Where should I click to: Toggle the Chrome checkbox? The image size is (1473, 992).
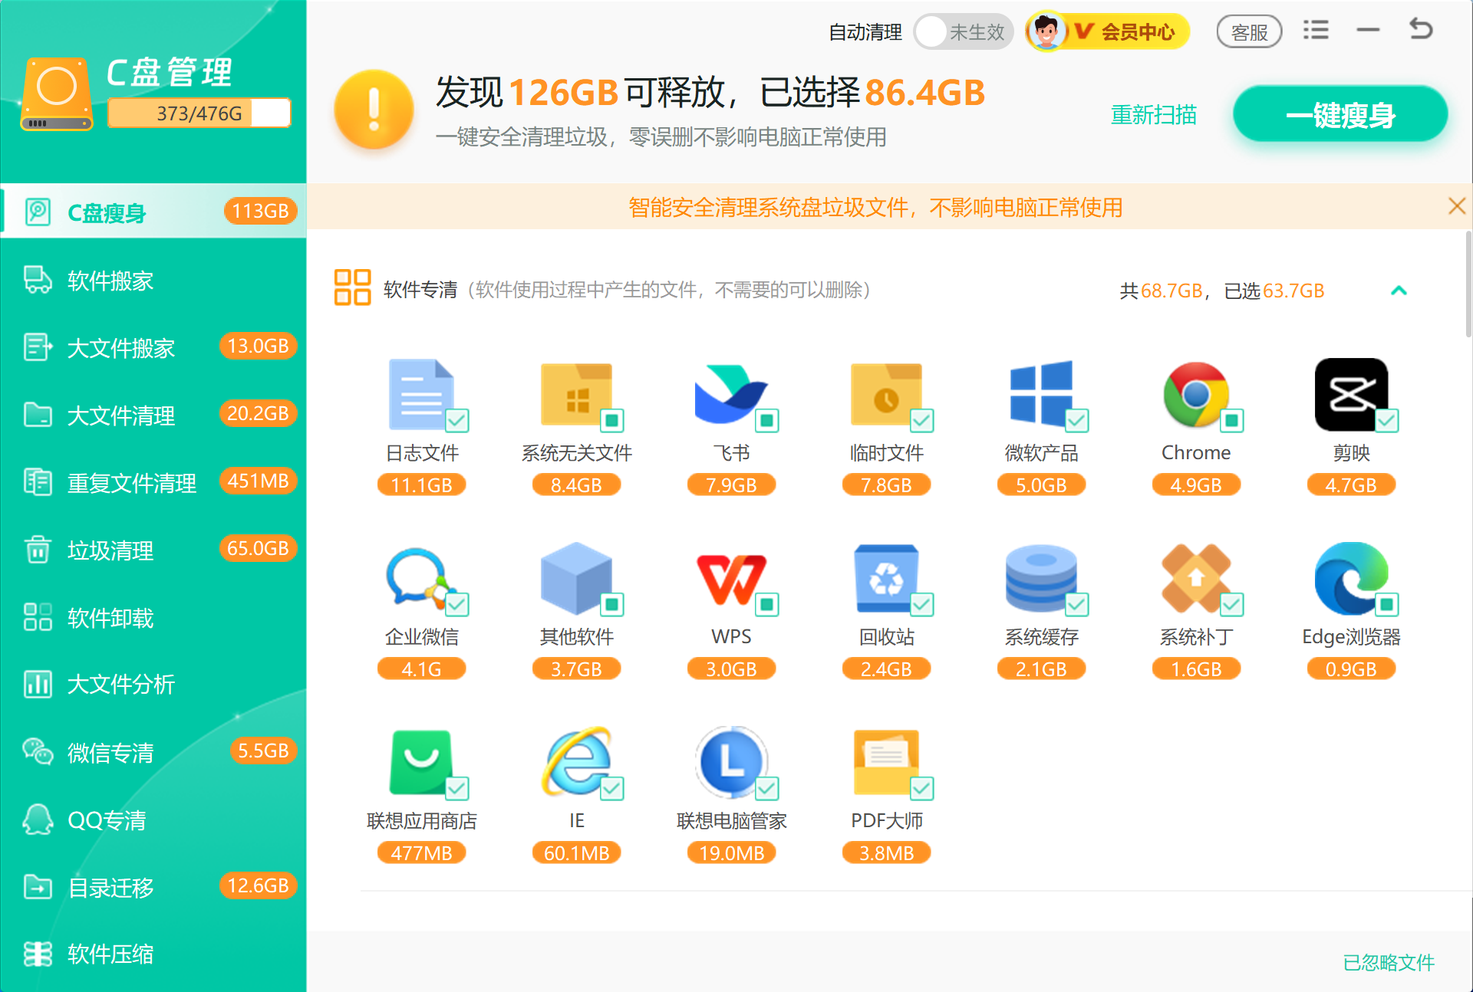coord(1232,420)
